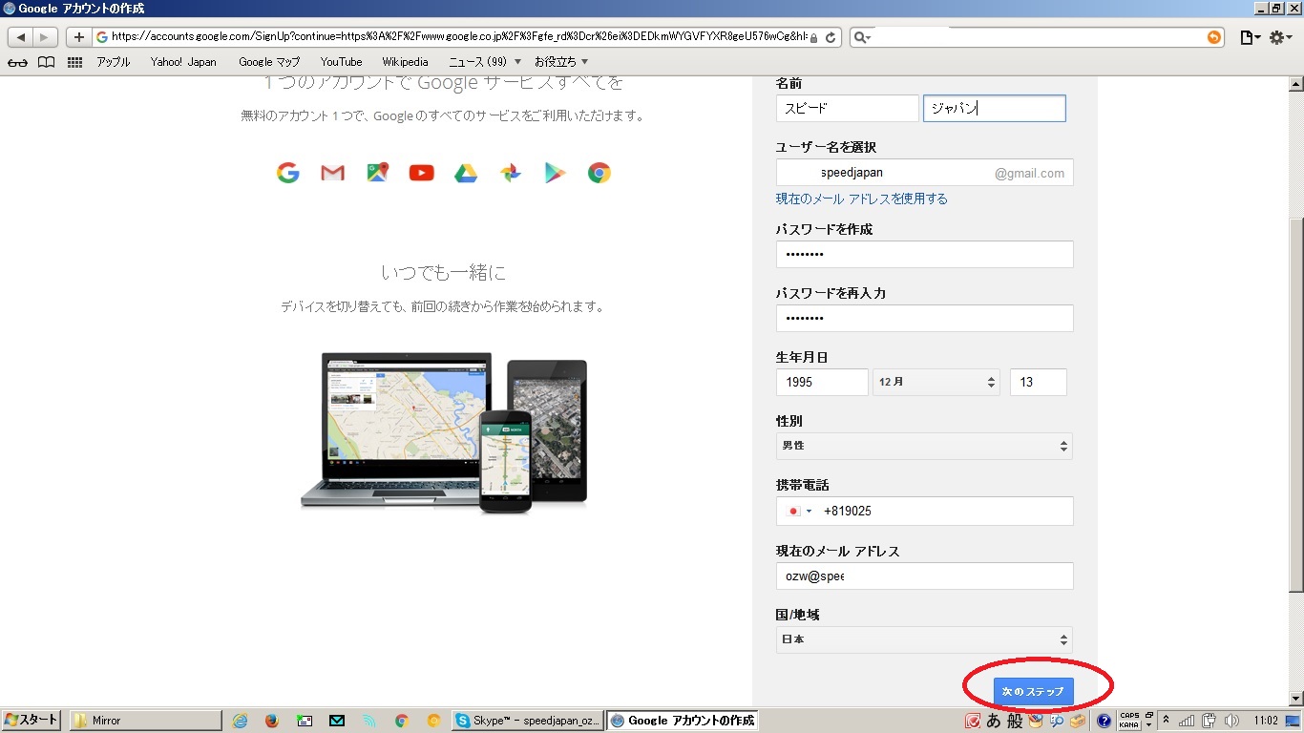Click the パスワードを再入力 field
The height and width of the screenshot is (733, 1304).
[x=924, y=318]
